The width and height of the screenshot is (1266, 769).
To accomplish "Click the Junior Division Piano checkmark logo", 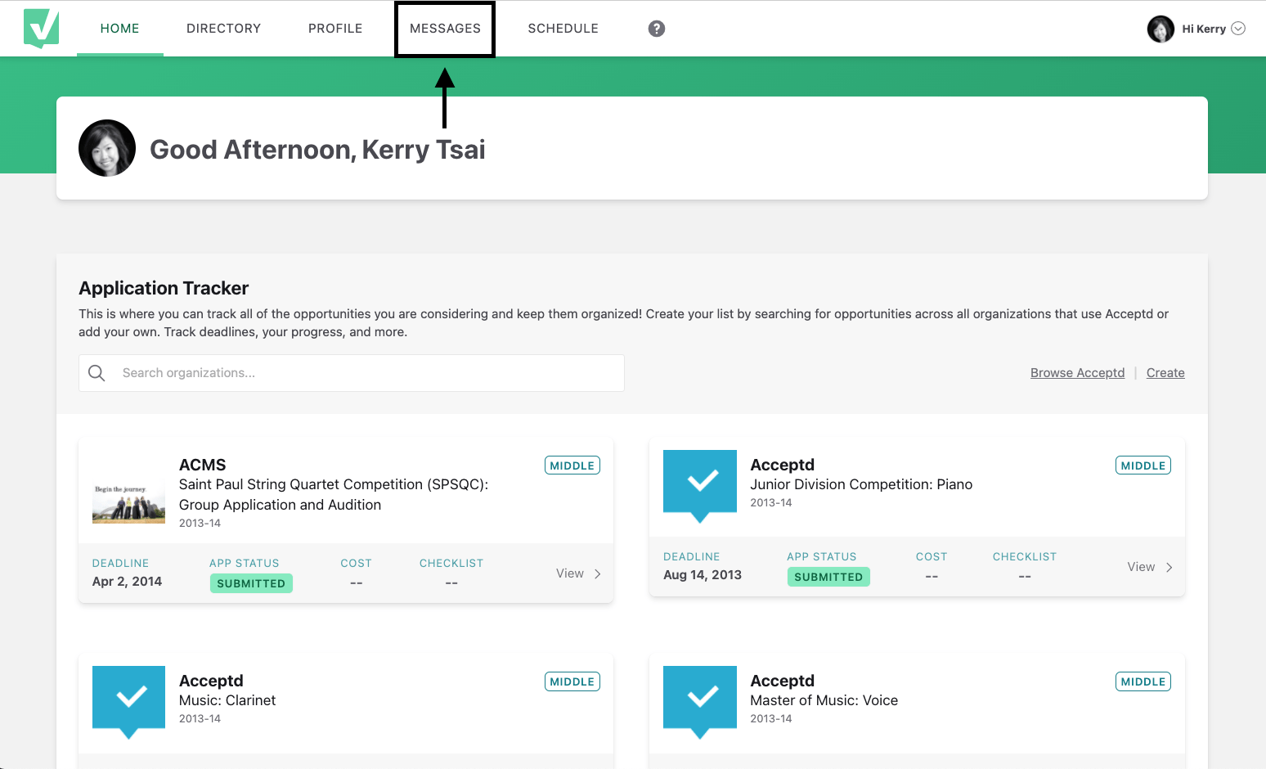I will pos(700,486).
